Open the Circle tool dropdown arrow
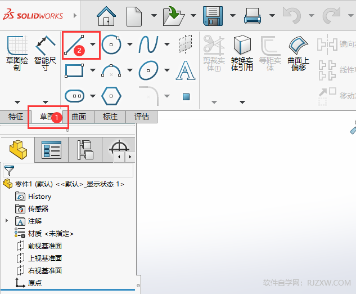Viewport: 356px width, 294px height. 130,44
